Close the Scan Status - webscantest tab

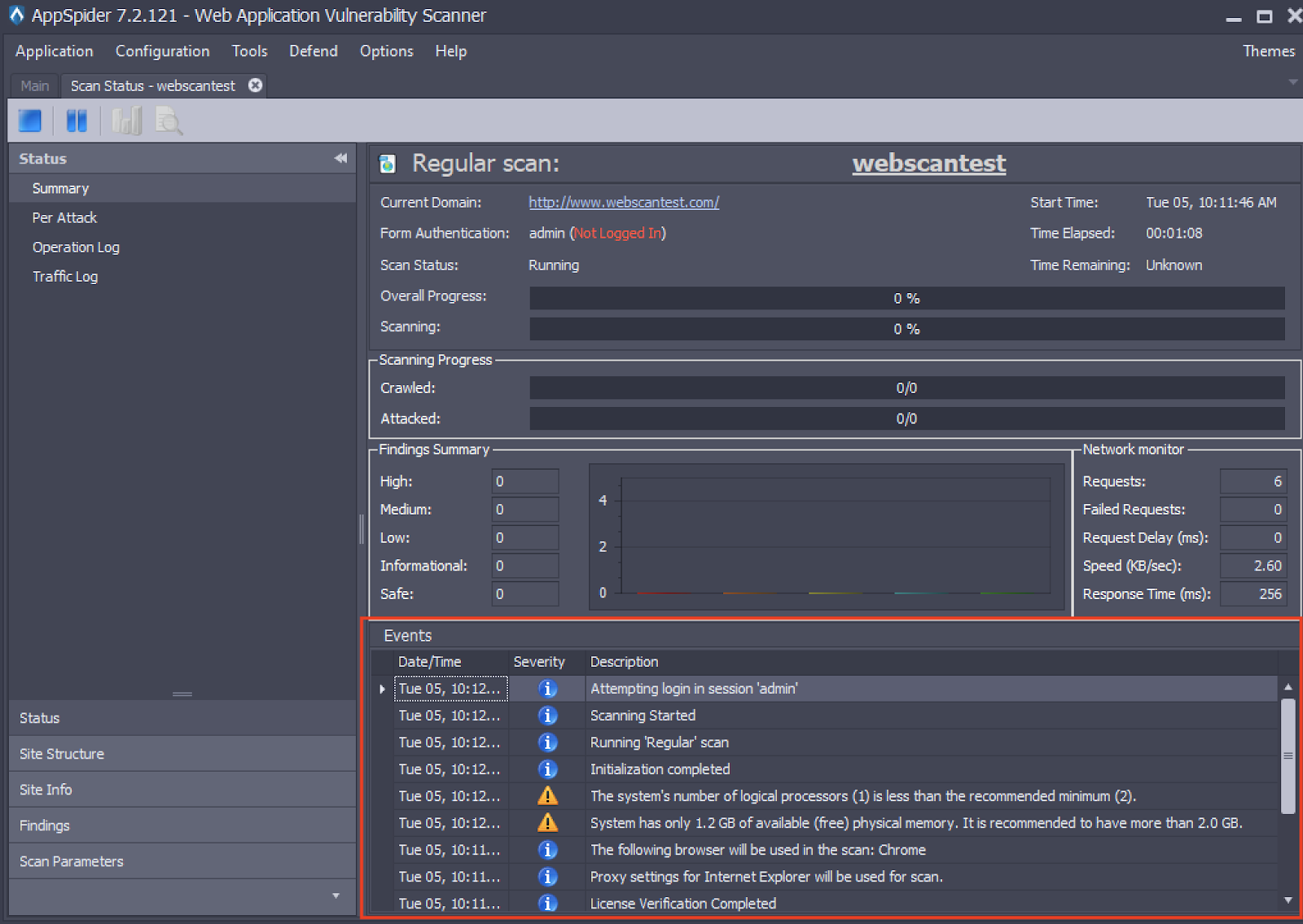[256, 85]
